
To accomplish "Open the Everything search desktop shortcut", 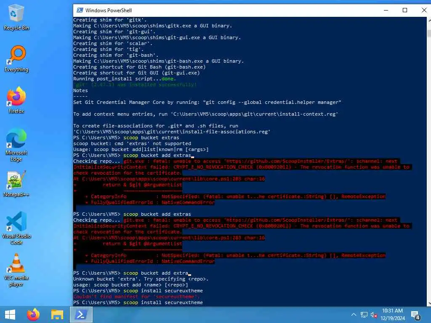I will coord(16,59).
